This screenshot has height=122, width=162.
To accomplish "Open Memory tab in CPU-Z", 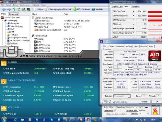I will [129, 46].
